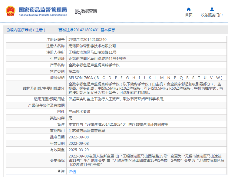Click the national emblem logo

click(x=11, y=11)
